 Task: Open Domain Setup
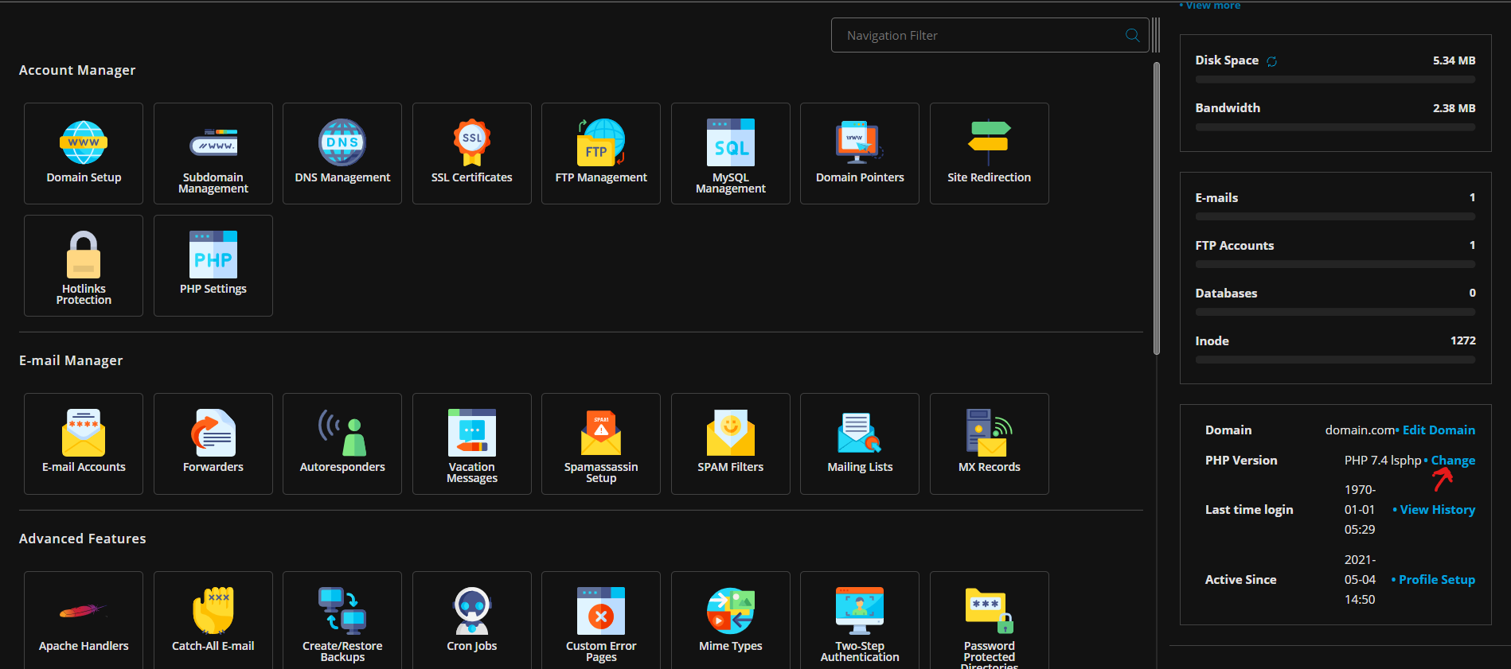coord(84,154)
